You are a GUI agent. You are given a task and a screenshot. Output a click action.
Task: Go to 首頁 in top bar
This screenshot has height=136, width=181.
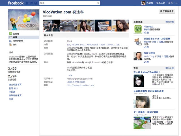click(170, 3)
